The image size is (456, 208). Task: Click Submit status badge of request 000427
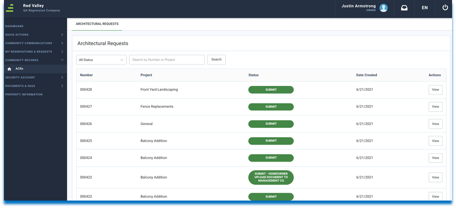click(x=271, y=107)
